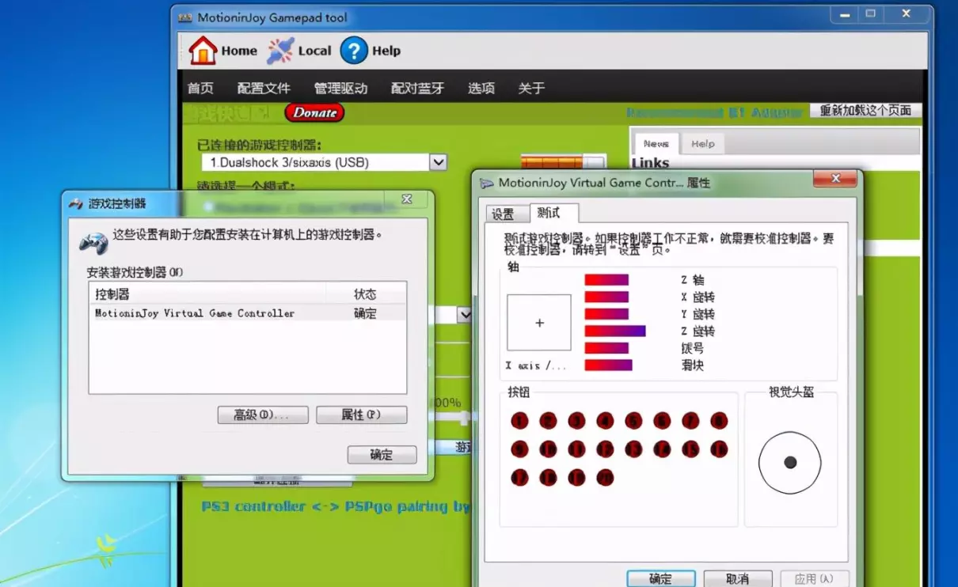Click button indicator 2
This screenshot has width=958, height=587.
[x=548, y=421]
